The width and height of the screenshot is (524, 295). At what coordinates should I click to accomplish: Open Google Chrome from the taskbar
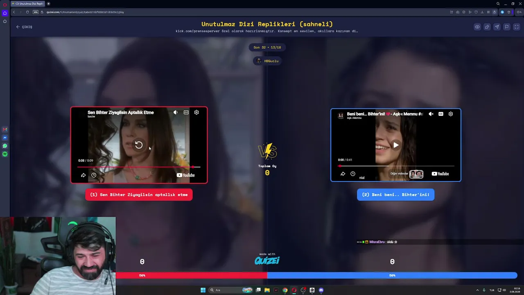pyautogui.click(x=285, y=290)
